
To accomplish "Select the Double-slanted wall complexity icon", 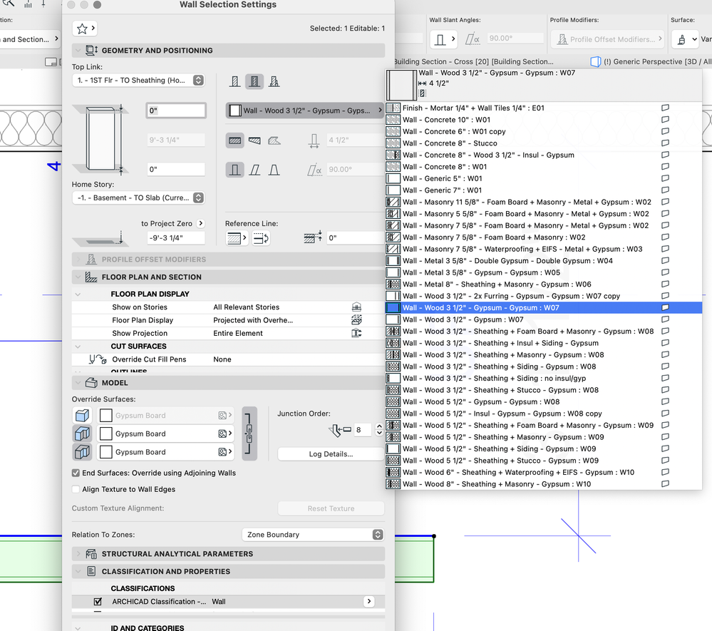I will pos(274,170).
